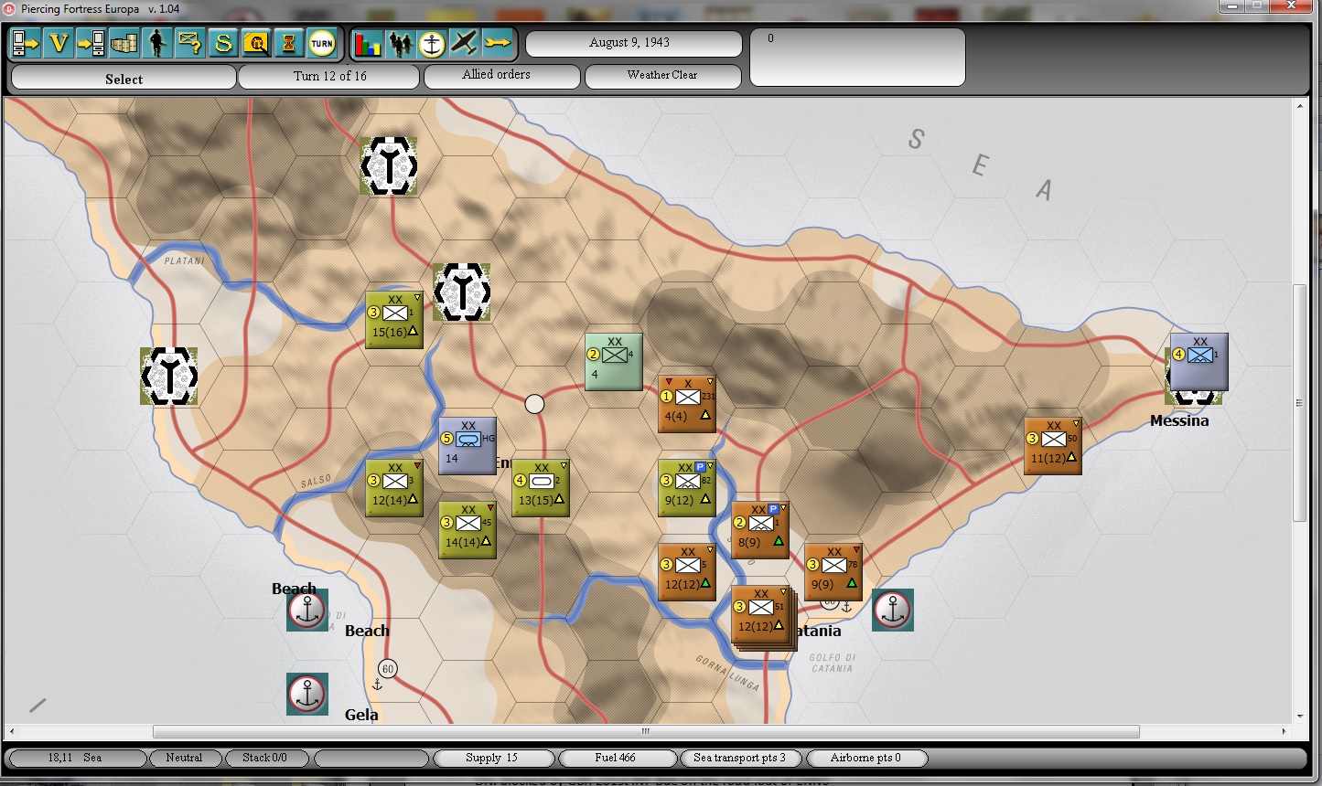Click the Gela city label
Image resolution: width=1322 pixels, height=786 pixels.
tap(361, 715)
